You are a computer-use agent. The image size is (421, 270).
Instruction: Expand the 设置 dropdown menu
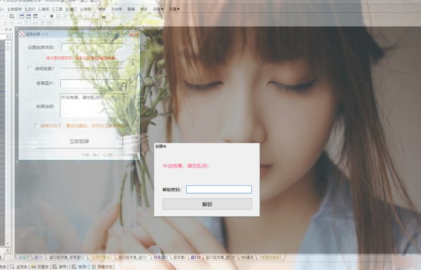point(174,9)
